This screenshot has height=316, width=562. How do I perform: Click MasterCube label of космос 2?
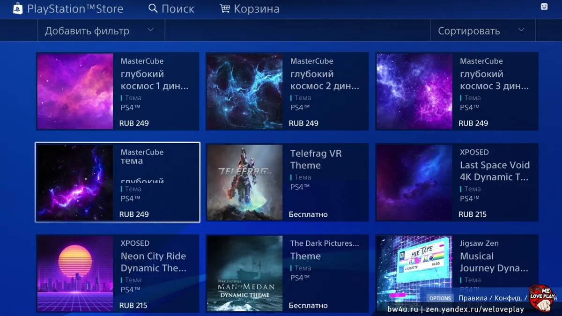coord(311,61)
